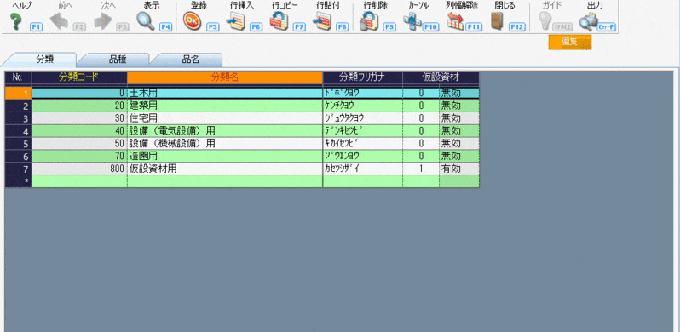Click the code 70 cell

point(79,156)
